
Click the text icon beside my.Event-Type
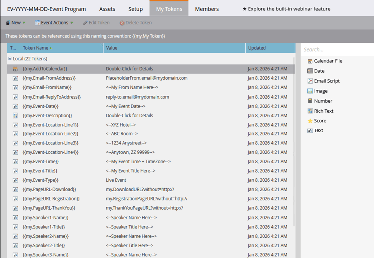coord(15,180)
